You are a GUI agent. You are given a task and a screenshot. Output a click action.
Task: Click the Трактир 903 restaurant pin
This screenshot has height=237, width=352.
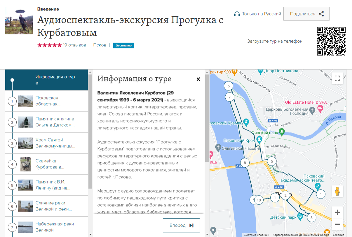point(235,72)
